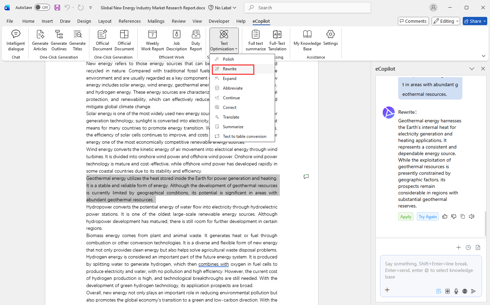Viewport: 490px width, 305px height.
Task: Click the Apply button for the rewrite
Action: [x=405, y=217]
